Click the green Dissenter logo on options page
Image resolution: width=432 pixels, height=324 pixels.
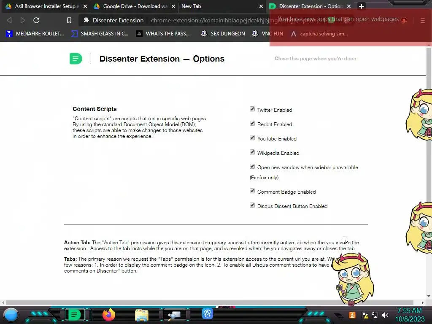click(76, 59)
